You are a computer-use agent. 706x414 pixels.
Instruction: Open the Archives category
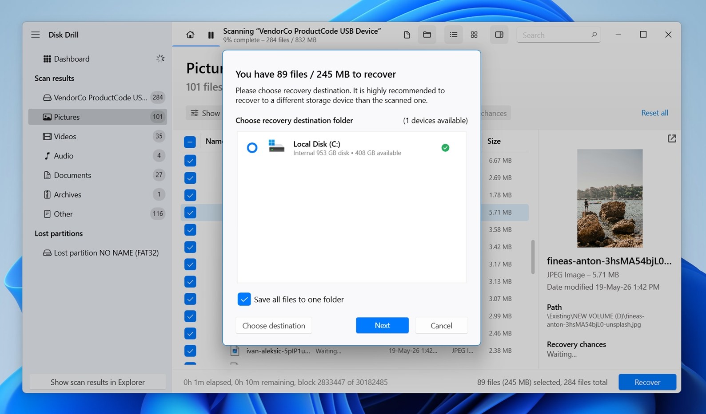click(x=98, y=194)
